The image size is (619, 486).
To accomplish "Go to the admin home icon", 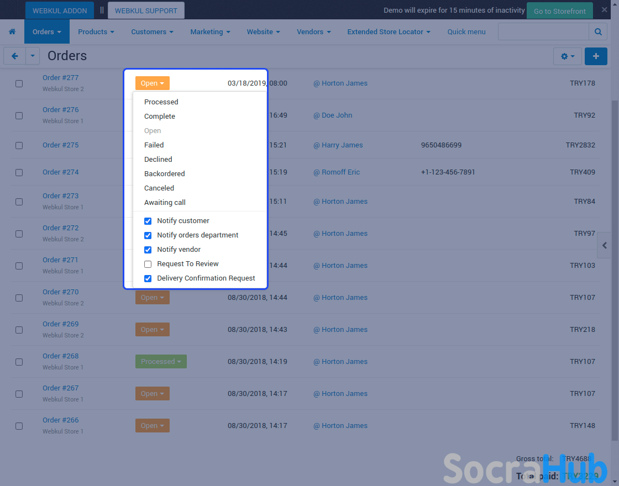I will pos(12,31).
